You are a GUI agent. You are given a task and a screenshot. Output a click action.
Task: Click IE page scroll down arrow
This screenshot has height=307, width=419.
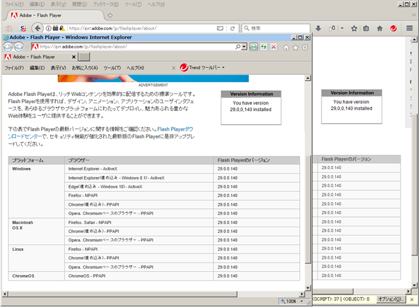(x=308, y=288)
